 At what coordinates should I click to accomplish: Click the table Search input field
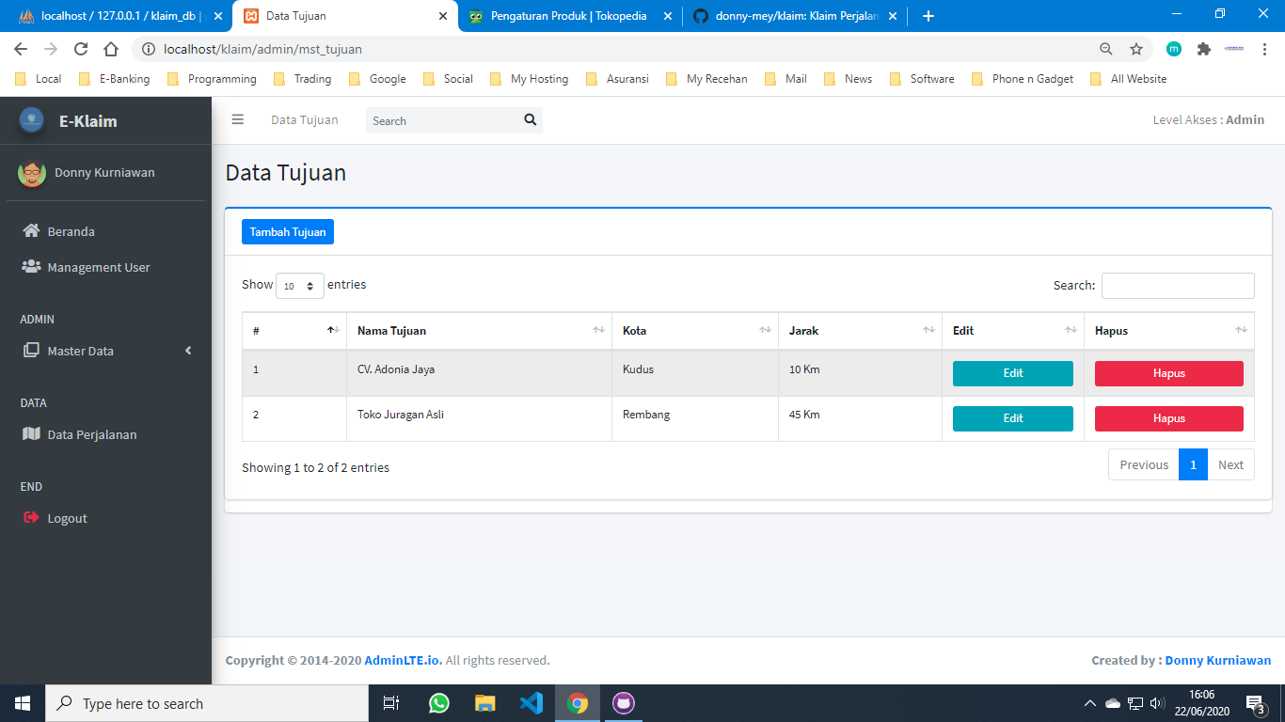[x=1177, y=286]
